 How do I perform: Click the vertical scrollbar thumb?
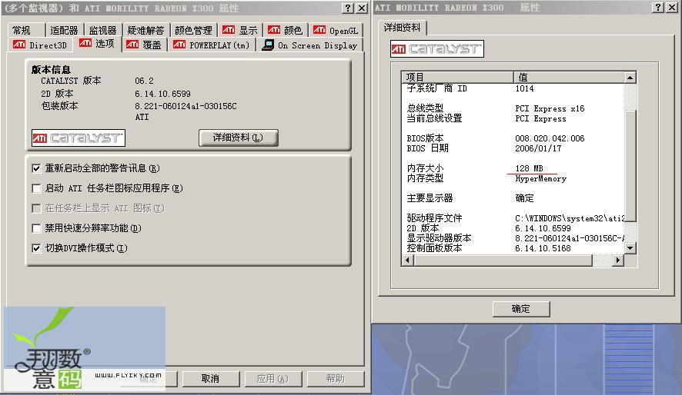[630, 166]
